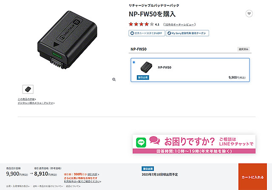Click the お困りですか LINE chat banner
This screenshot has height=190, width=272.
pos(194,144)
